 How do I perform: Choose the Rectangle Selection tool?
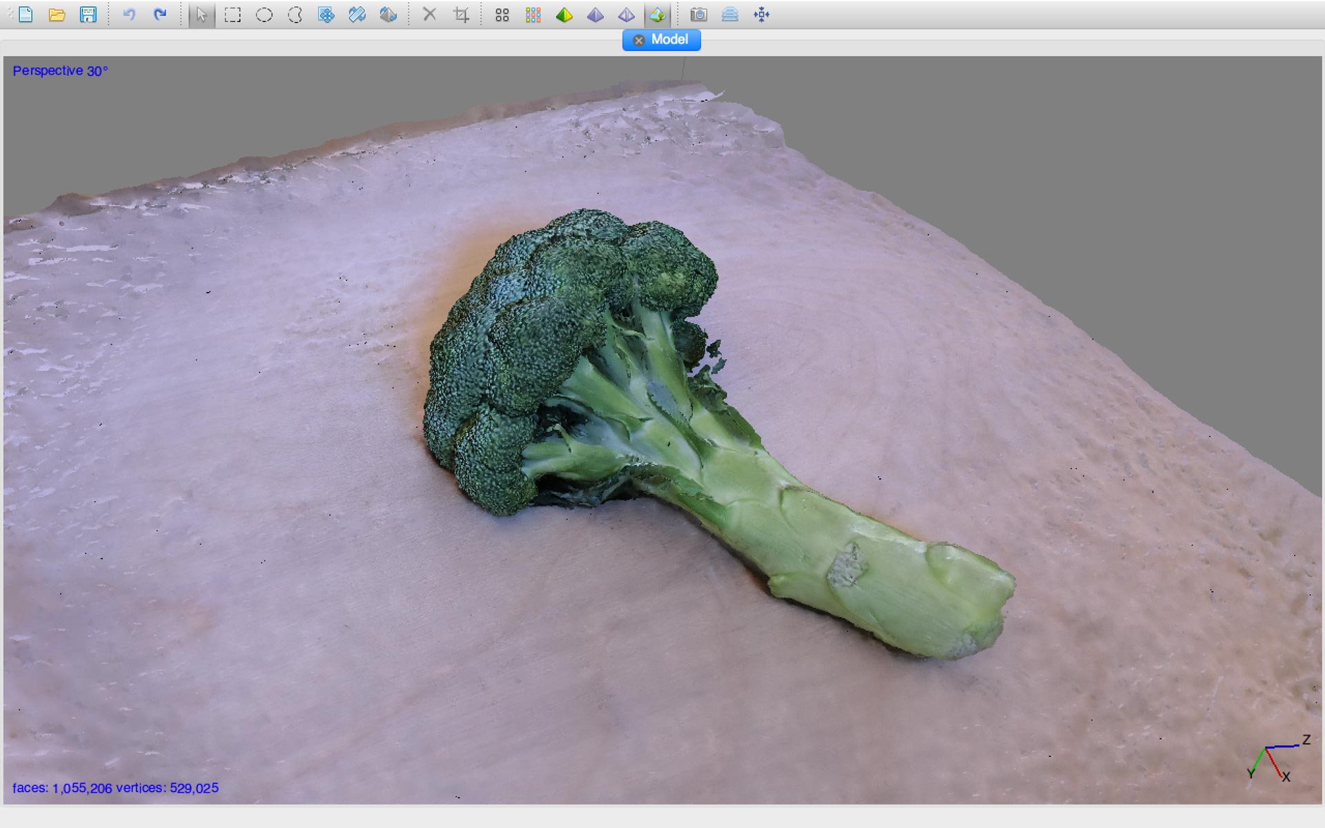233,14
